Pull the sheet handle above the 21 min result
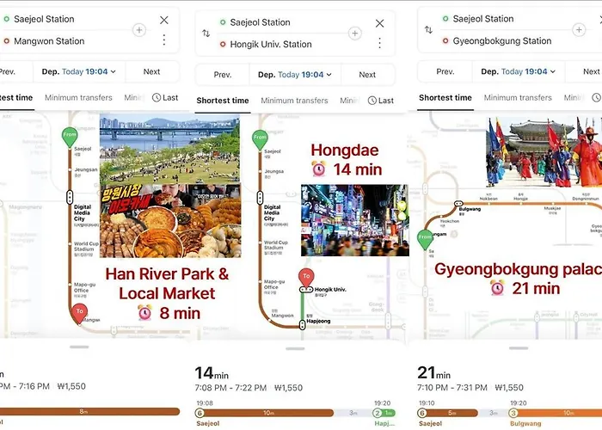Screen dimensions: 602x430 point(519,348)
